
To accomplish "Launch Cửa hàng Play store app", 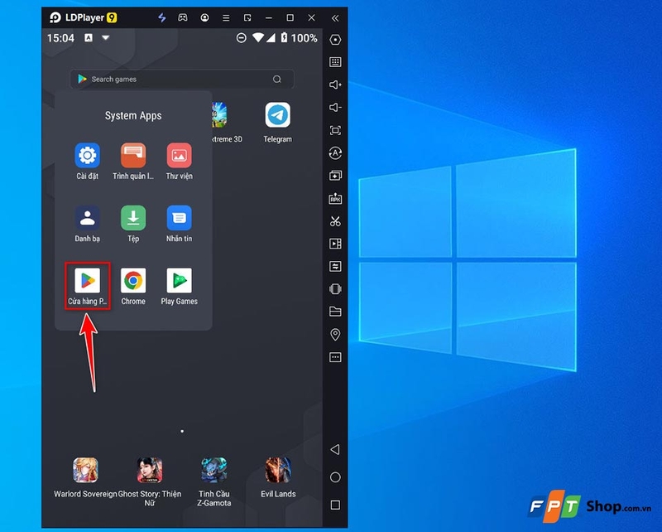I will (x=88, y=280).
